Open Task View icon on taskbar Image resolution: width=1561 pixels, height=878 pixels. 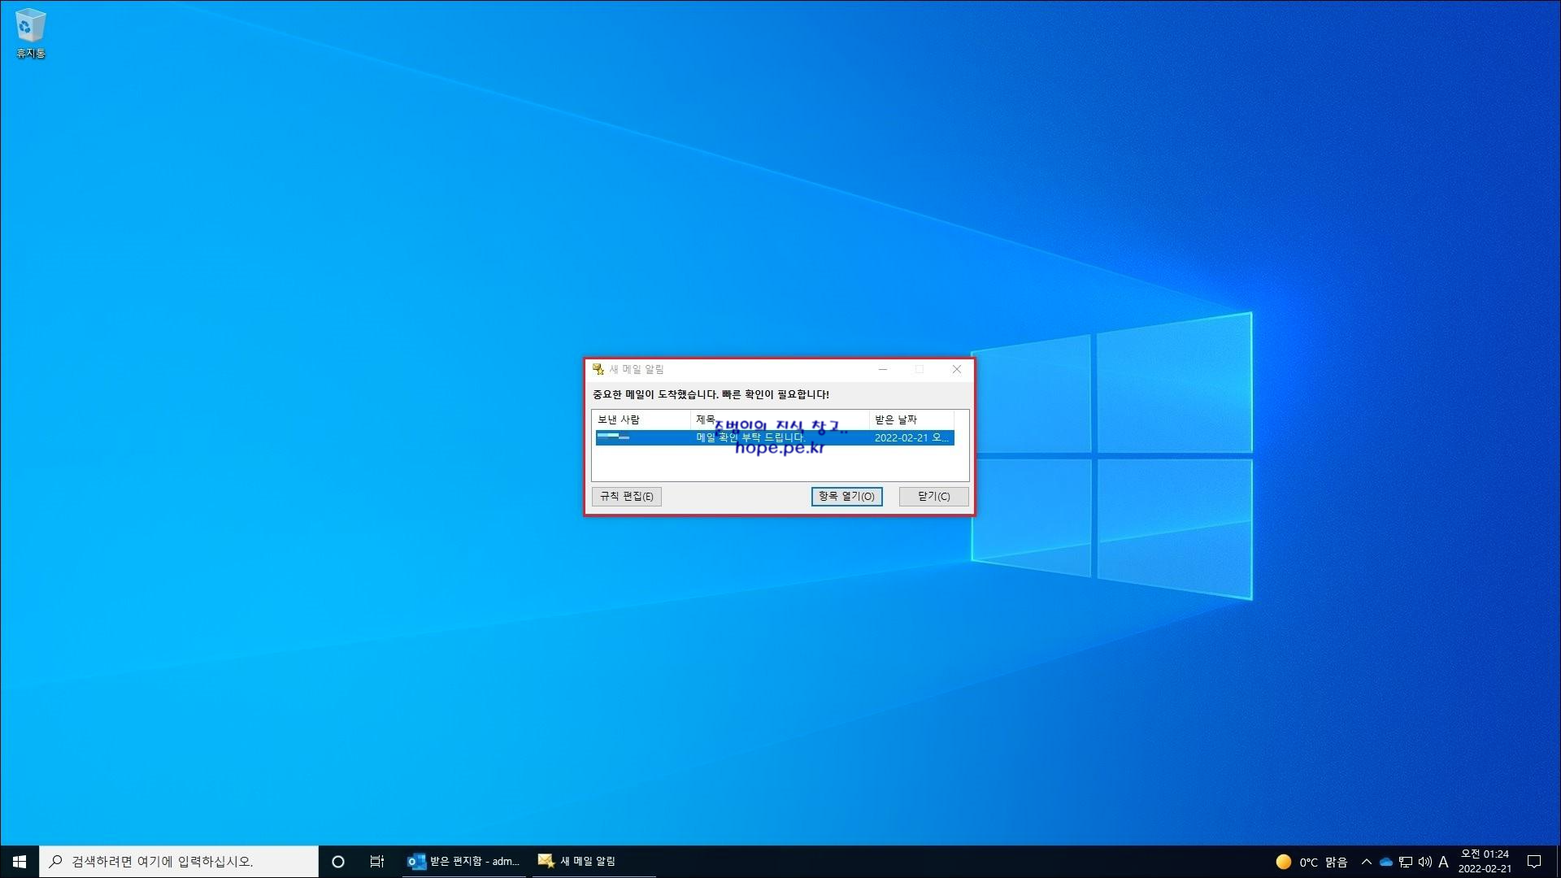click(376, 861)
